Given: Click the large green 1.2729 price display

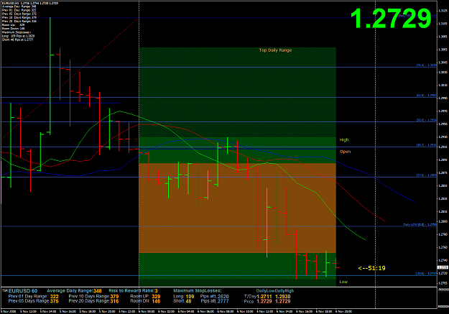Looking at the screenshot, I should tap(391, 19).
